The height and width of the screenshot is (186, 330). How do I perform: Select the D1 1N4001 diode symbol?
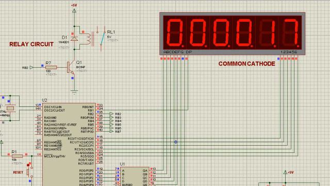tap(74, 39)
